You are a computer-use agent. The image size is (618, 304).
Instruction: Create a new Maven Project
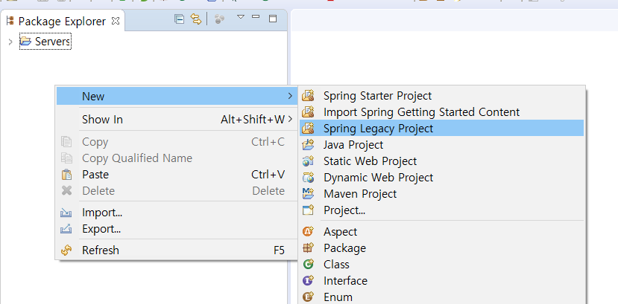[x=441, y=194]
